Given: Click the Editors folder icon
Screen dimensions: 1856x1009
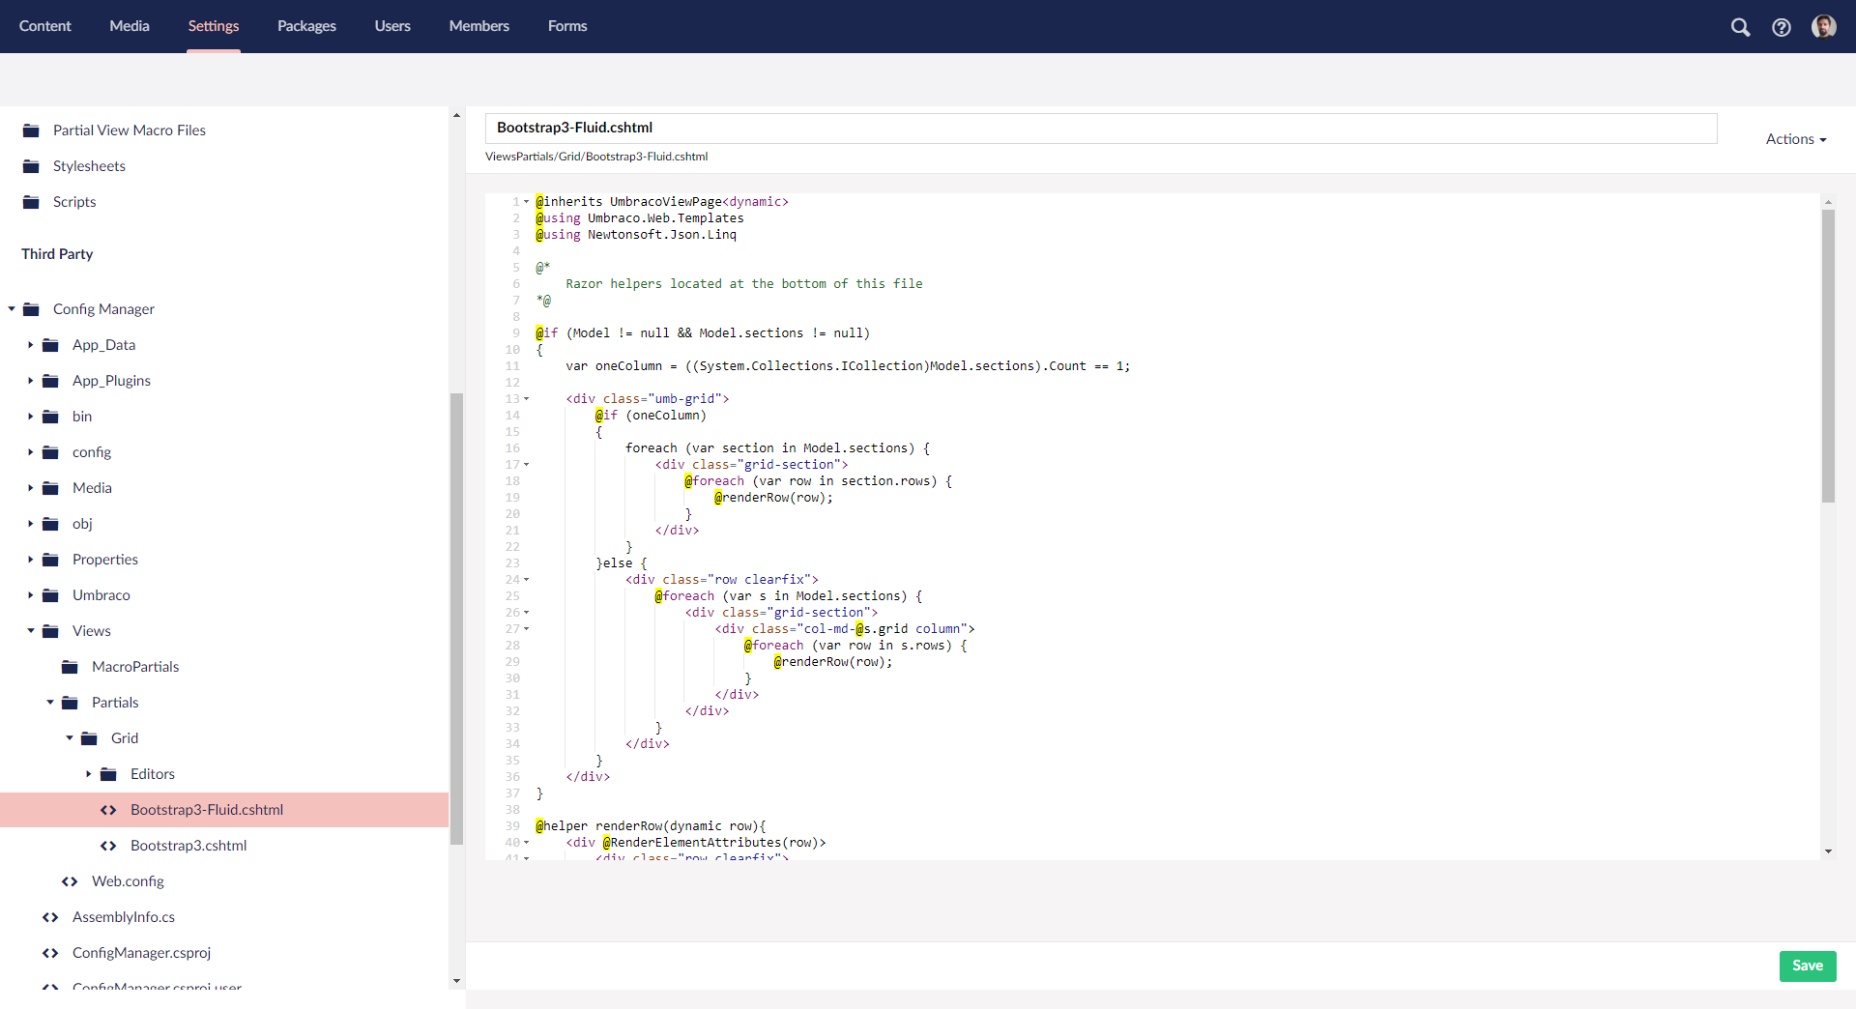Looking at the screenshot, I should coord(108,774).
